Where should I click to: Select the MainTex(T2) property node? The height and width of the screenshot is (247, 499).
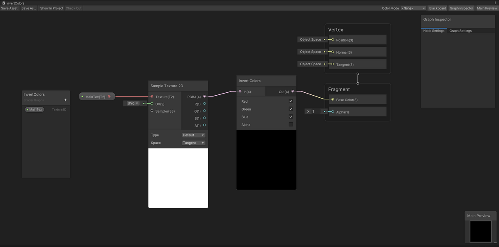coord(97,96)
